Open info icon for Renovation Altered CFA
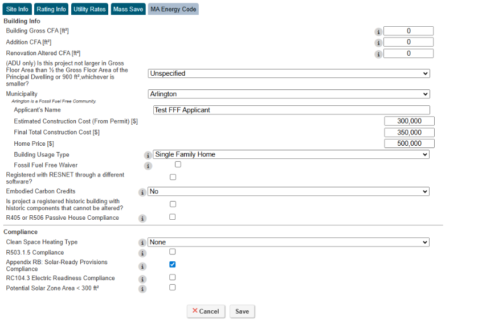The image size is (482, 320). 378,54
